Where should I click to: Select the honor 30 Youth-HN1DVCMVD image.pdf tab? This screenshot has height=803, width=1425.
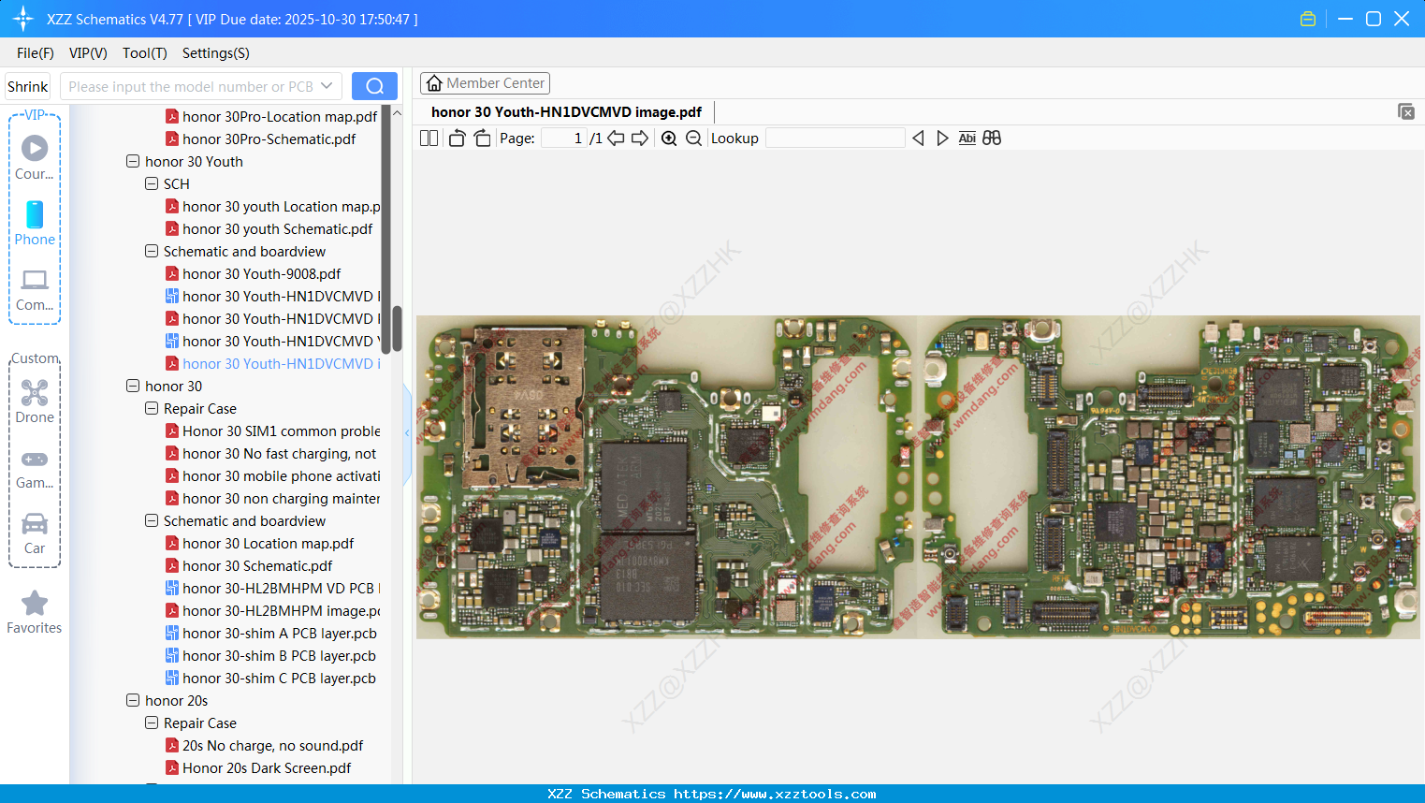566,112
